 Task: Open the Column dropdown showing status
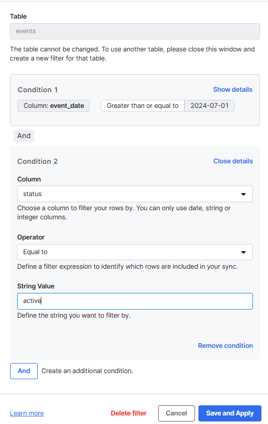pos(135,194)
